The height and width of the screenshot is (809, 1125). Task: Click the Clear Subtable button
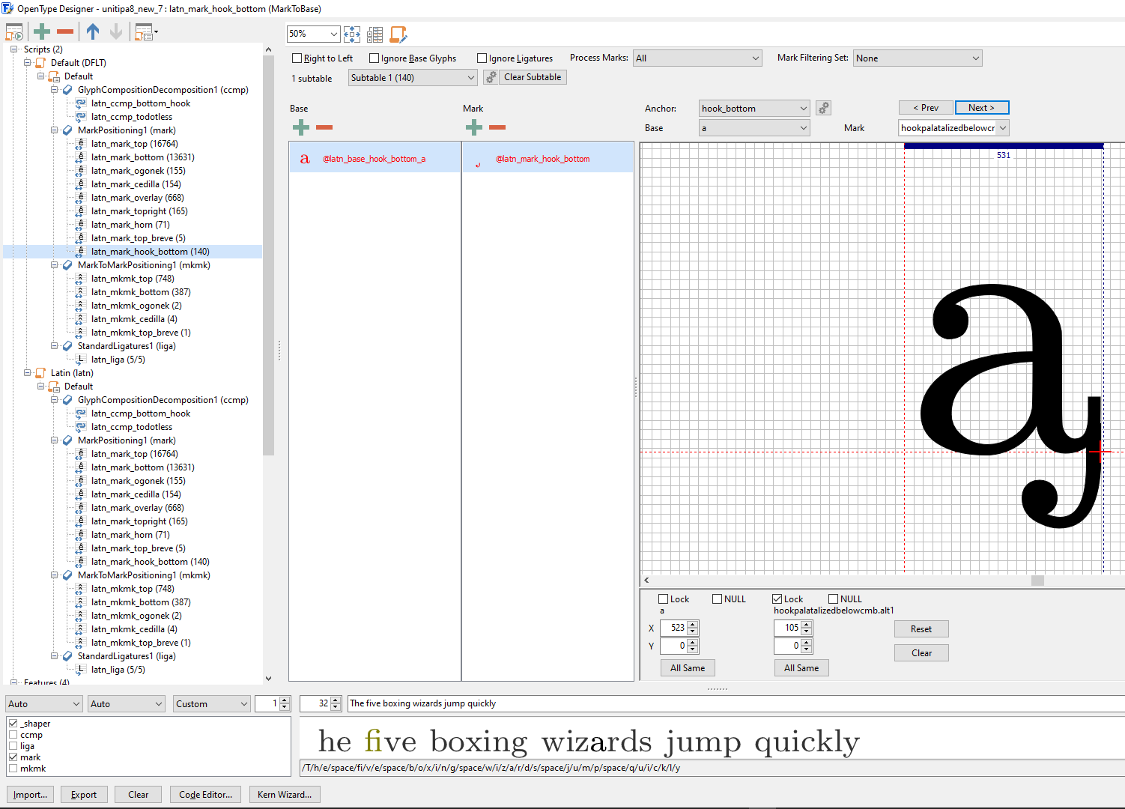click(x=533, y=77)
